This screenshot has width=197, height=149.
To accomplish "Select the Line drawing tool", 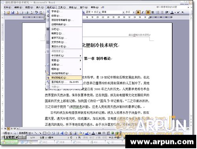I will click(x=36, y=133).
